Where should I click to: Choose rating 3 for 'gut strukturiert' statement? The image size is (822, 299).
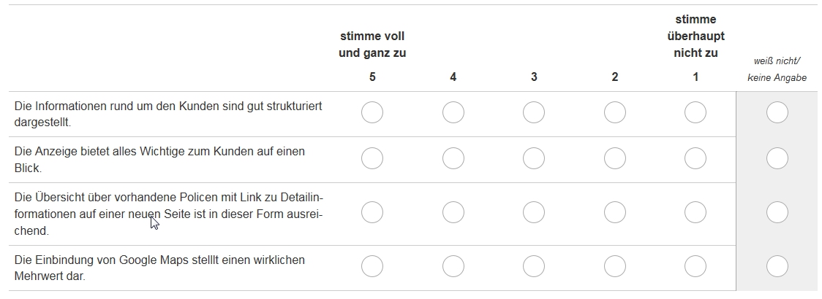coord(534,113)
